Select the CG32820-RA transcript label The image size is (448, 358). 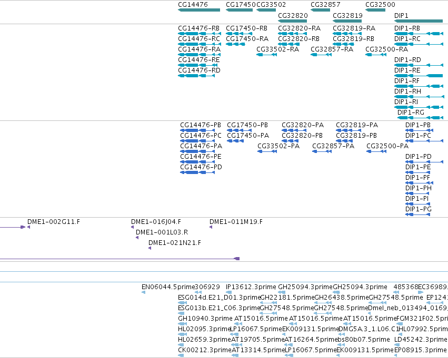click(x=300, y=28)
